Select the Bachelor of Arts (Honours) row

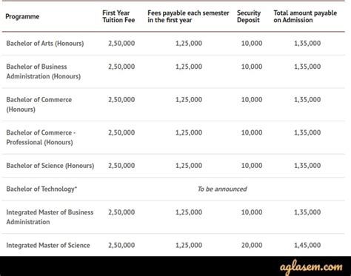(x=173, y=44)
